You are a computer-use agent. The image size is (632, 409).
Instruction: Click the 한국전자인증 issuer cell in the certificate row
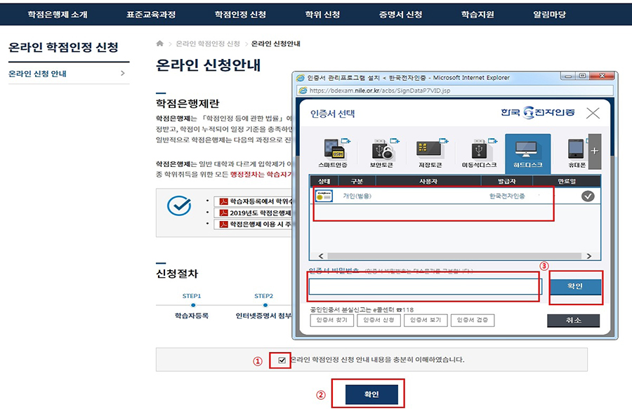[x=507, y=196]
